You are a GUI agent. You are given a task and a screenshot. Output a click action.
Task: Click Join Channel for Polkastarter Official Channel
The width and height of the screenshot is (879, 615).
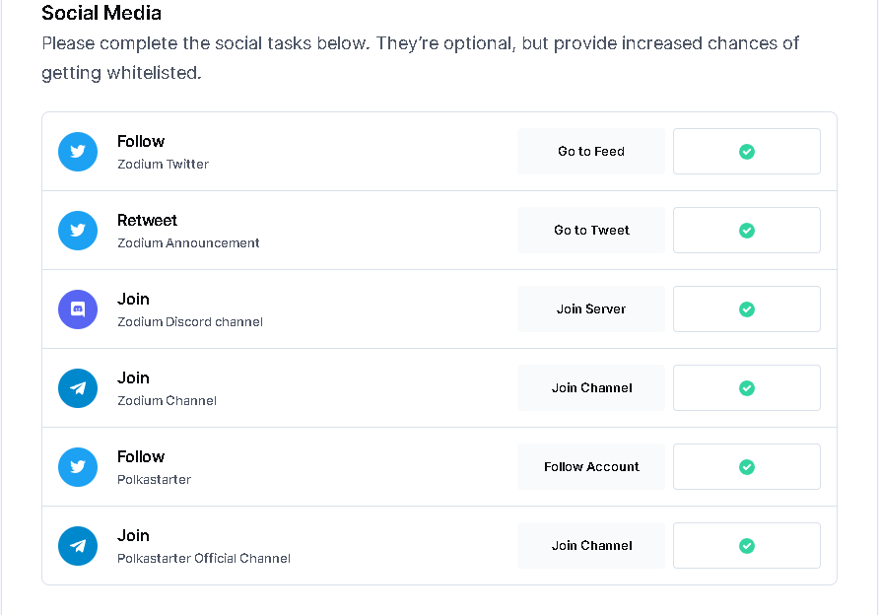click(591, 546)
